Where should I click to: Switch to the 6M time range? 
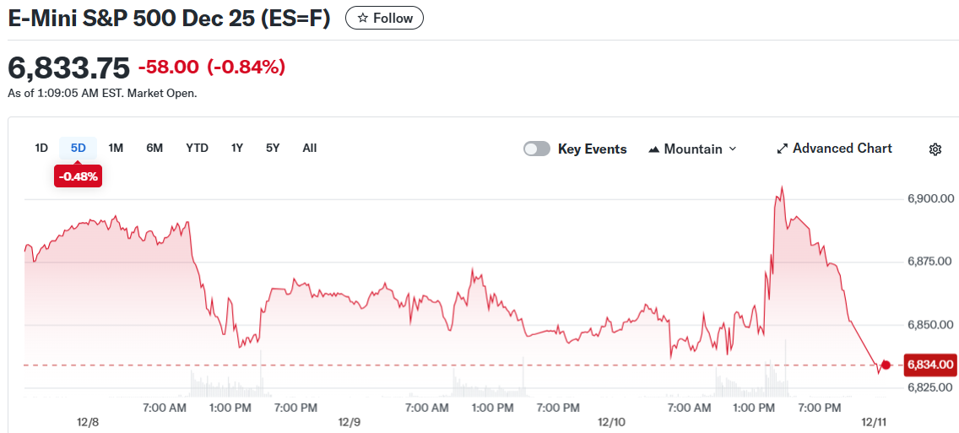[154, 148]
